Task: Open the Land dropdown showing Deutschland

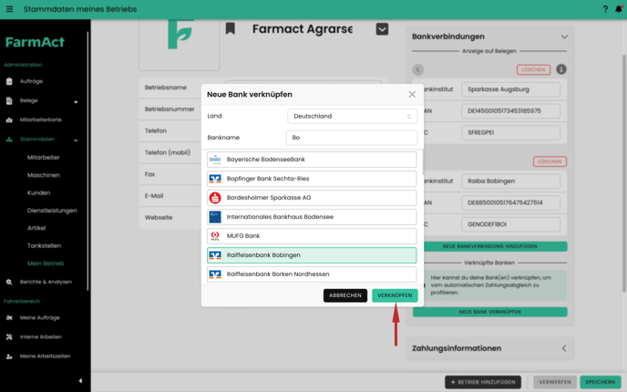Action: click(x=353, y=116)
